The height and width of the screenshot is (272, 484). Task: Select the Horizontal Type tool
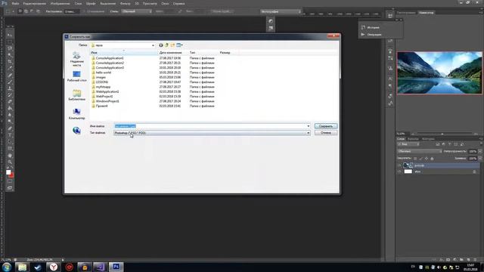point(10,135)
